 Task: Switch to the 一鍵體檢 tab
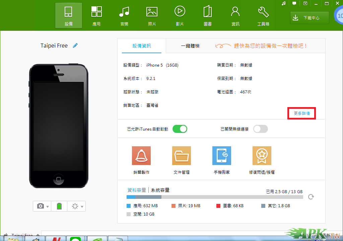click(x=190, y=46)
